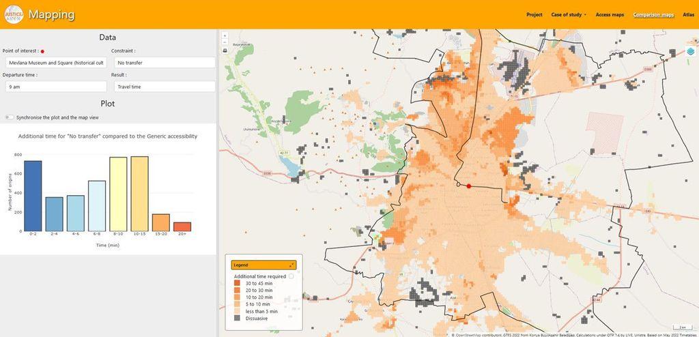This screenshot has width=699, height=337.
Task: Click the 'Result :' label
Action: click(x=119, y=75)
